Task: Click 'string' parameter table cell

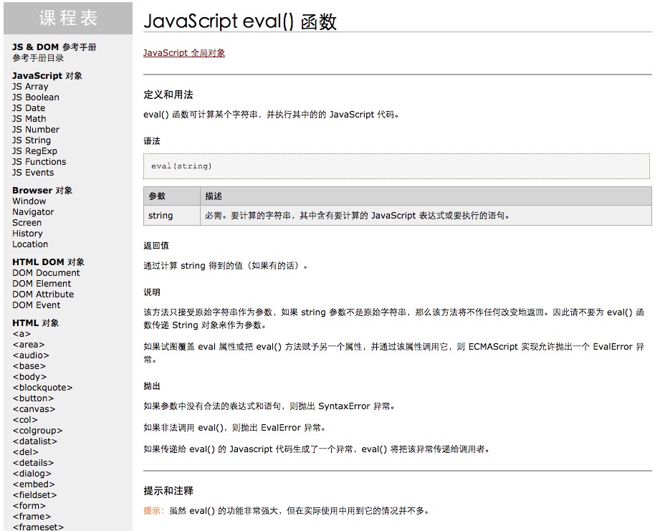Action: tap(172, 216)
